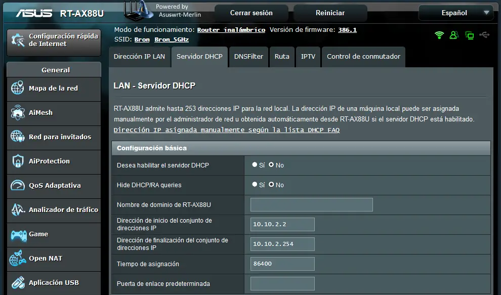The width and height of the screenshot is (501, 295).
Task: Open Analizador de tráfico menu label
Action: coord(63,209)
